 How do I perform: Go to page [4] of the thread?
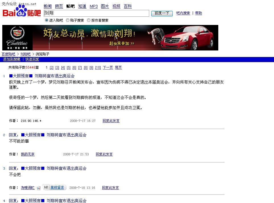(x=63, y=67)
